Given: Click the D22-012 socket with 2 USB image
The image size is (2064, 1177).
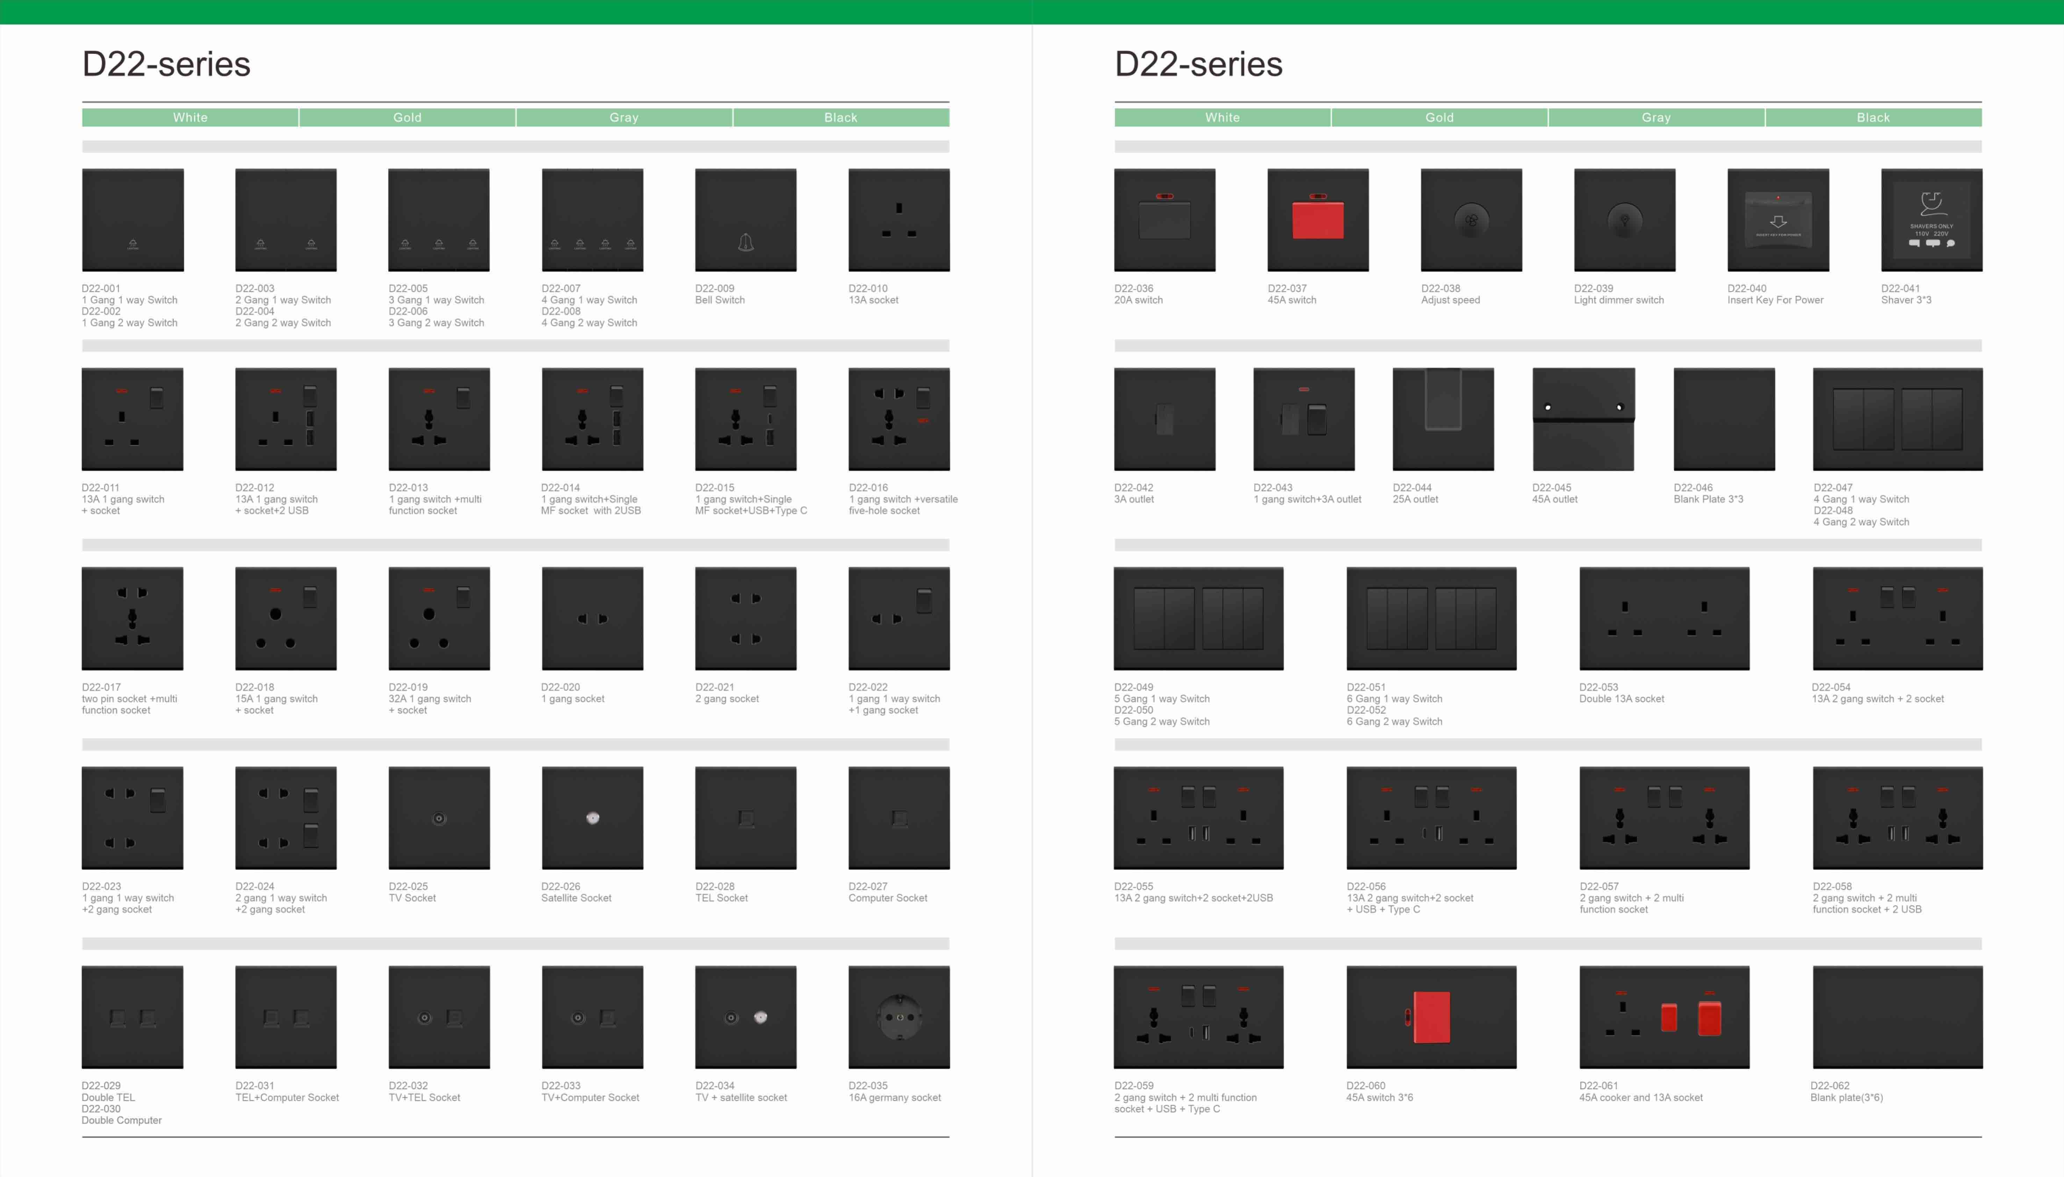Looking at the screenshot, I should pos(286,419).
